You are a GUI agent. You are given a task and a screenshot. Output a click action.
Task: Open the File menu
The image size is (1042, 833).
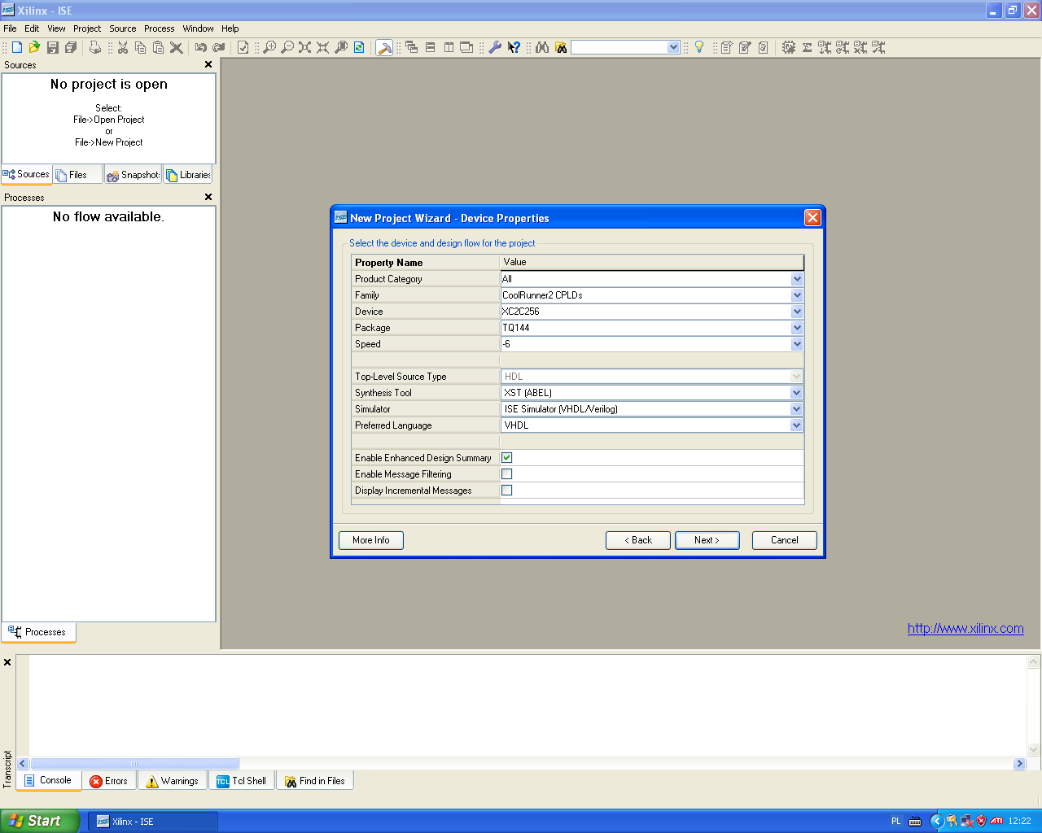10,28
